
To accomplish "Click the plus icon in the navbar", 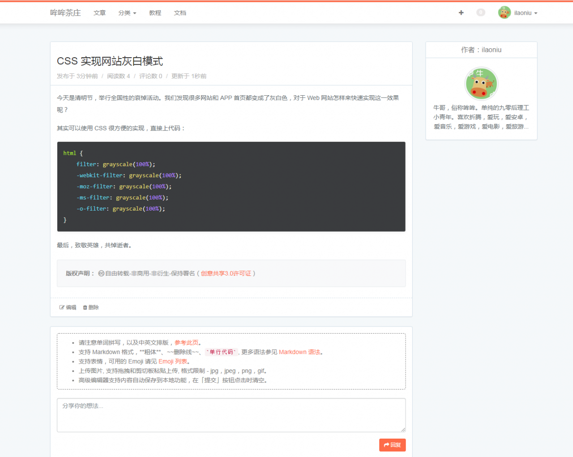I will (461, 13).
